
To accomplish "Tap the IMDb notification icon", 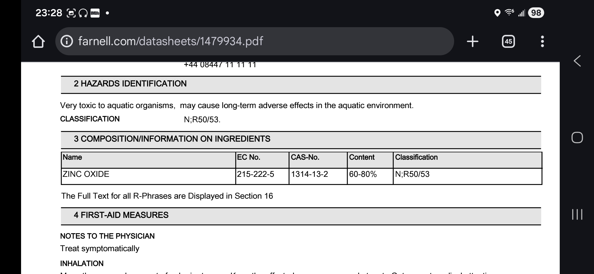I will [x=95, y=13].
